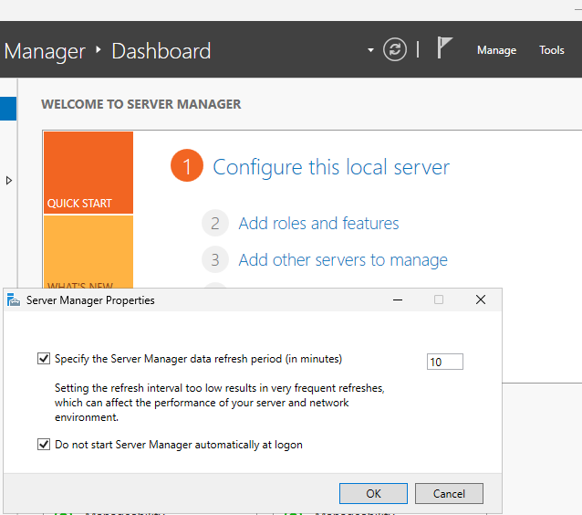This screenshot has width=582, height=515.
Task: Open the Configure this local server link
Action: 330,167
